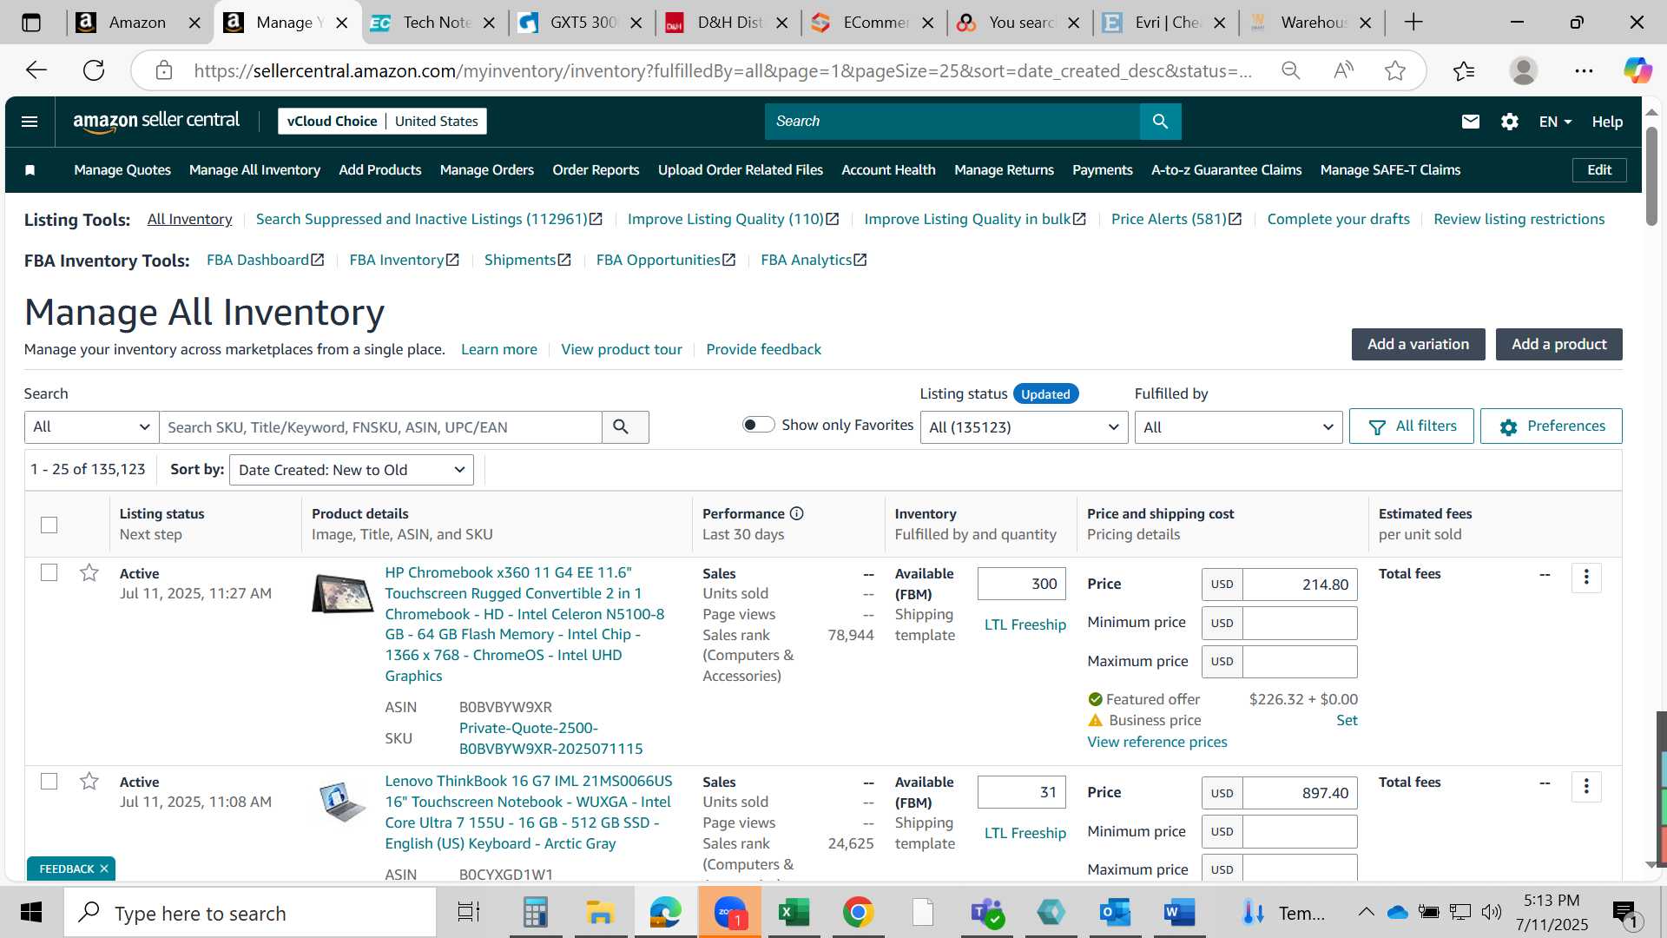Open Preferences settings
Viewport: 1667px width, 938px height.
click(1551, 426)
